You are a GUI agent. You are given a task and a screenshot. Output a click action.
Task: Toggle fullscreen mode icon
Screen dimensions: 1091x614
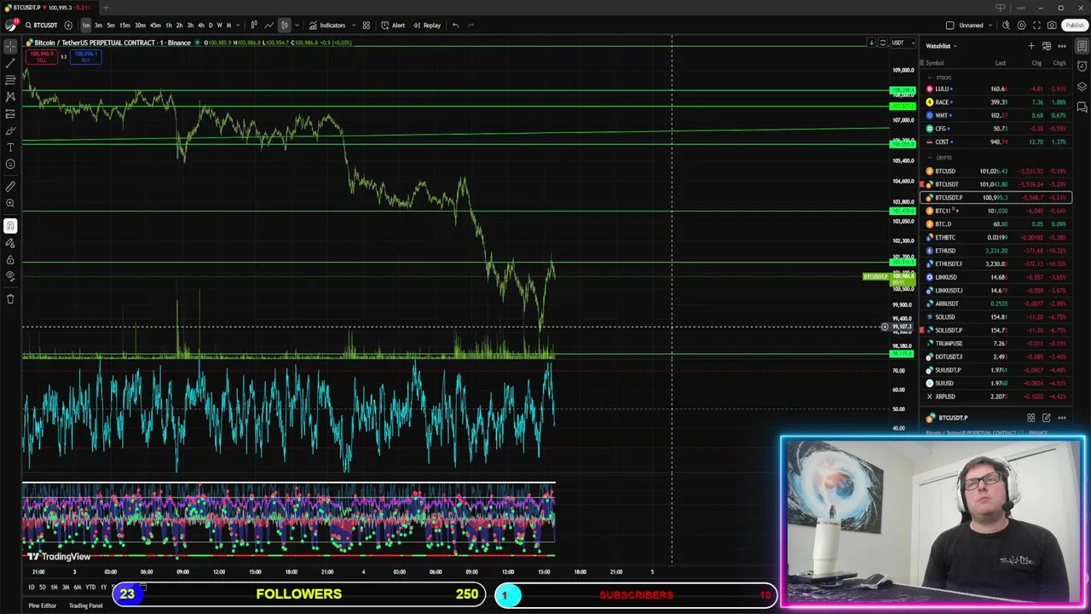point(1037,26)
